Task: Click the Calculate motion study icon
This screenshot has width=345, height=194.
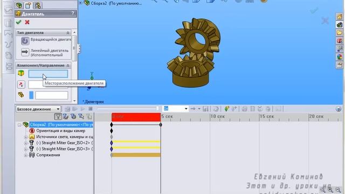Action: pyautogui.click(x=67, y=109)
